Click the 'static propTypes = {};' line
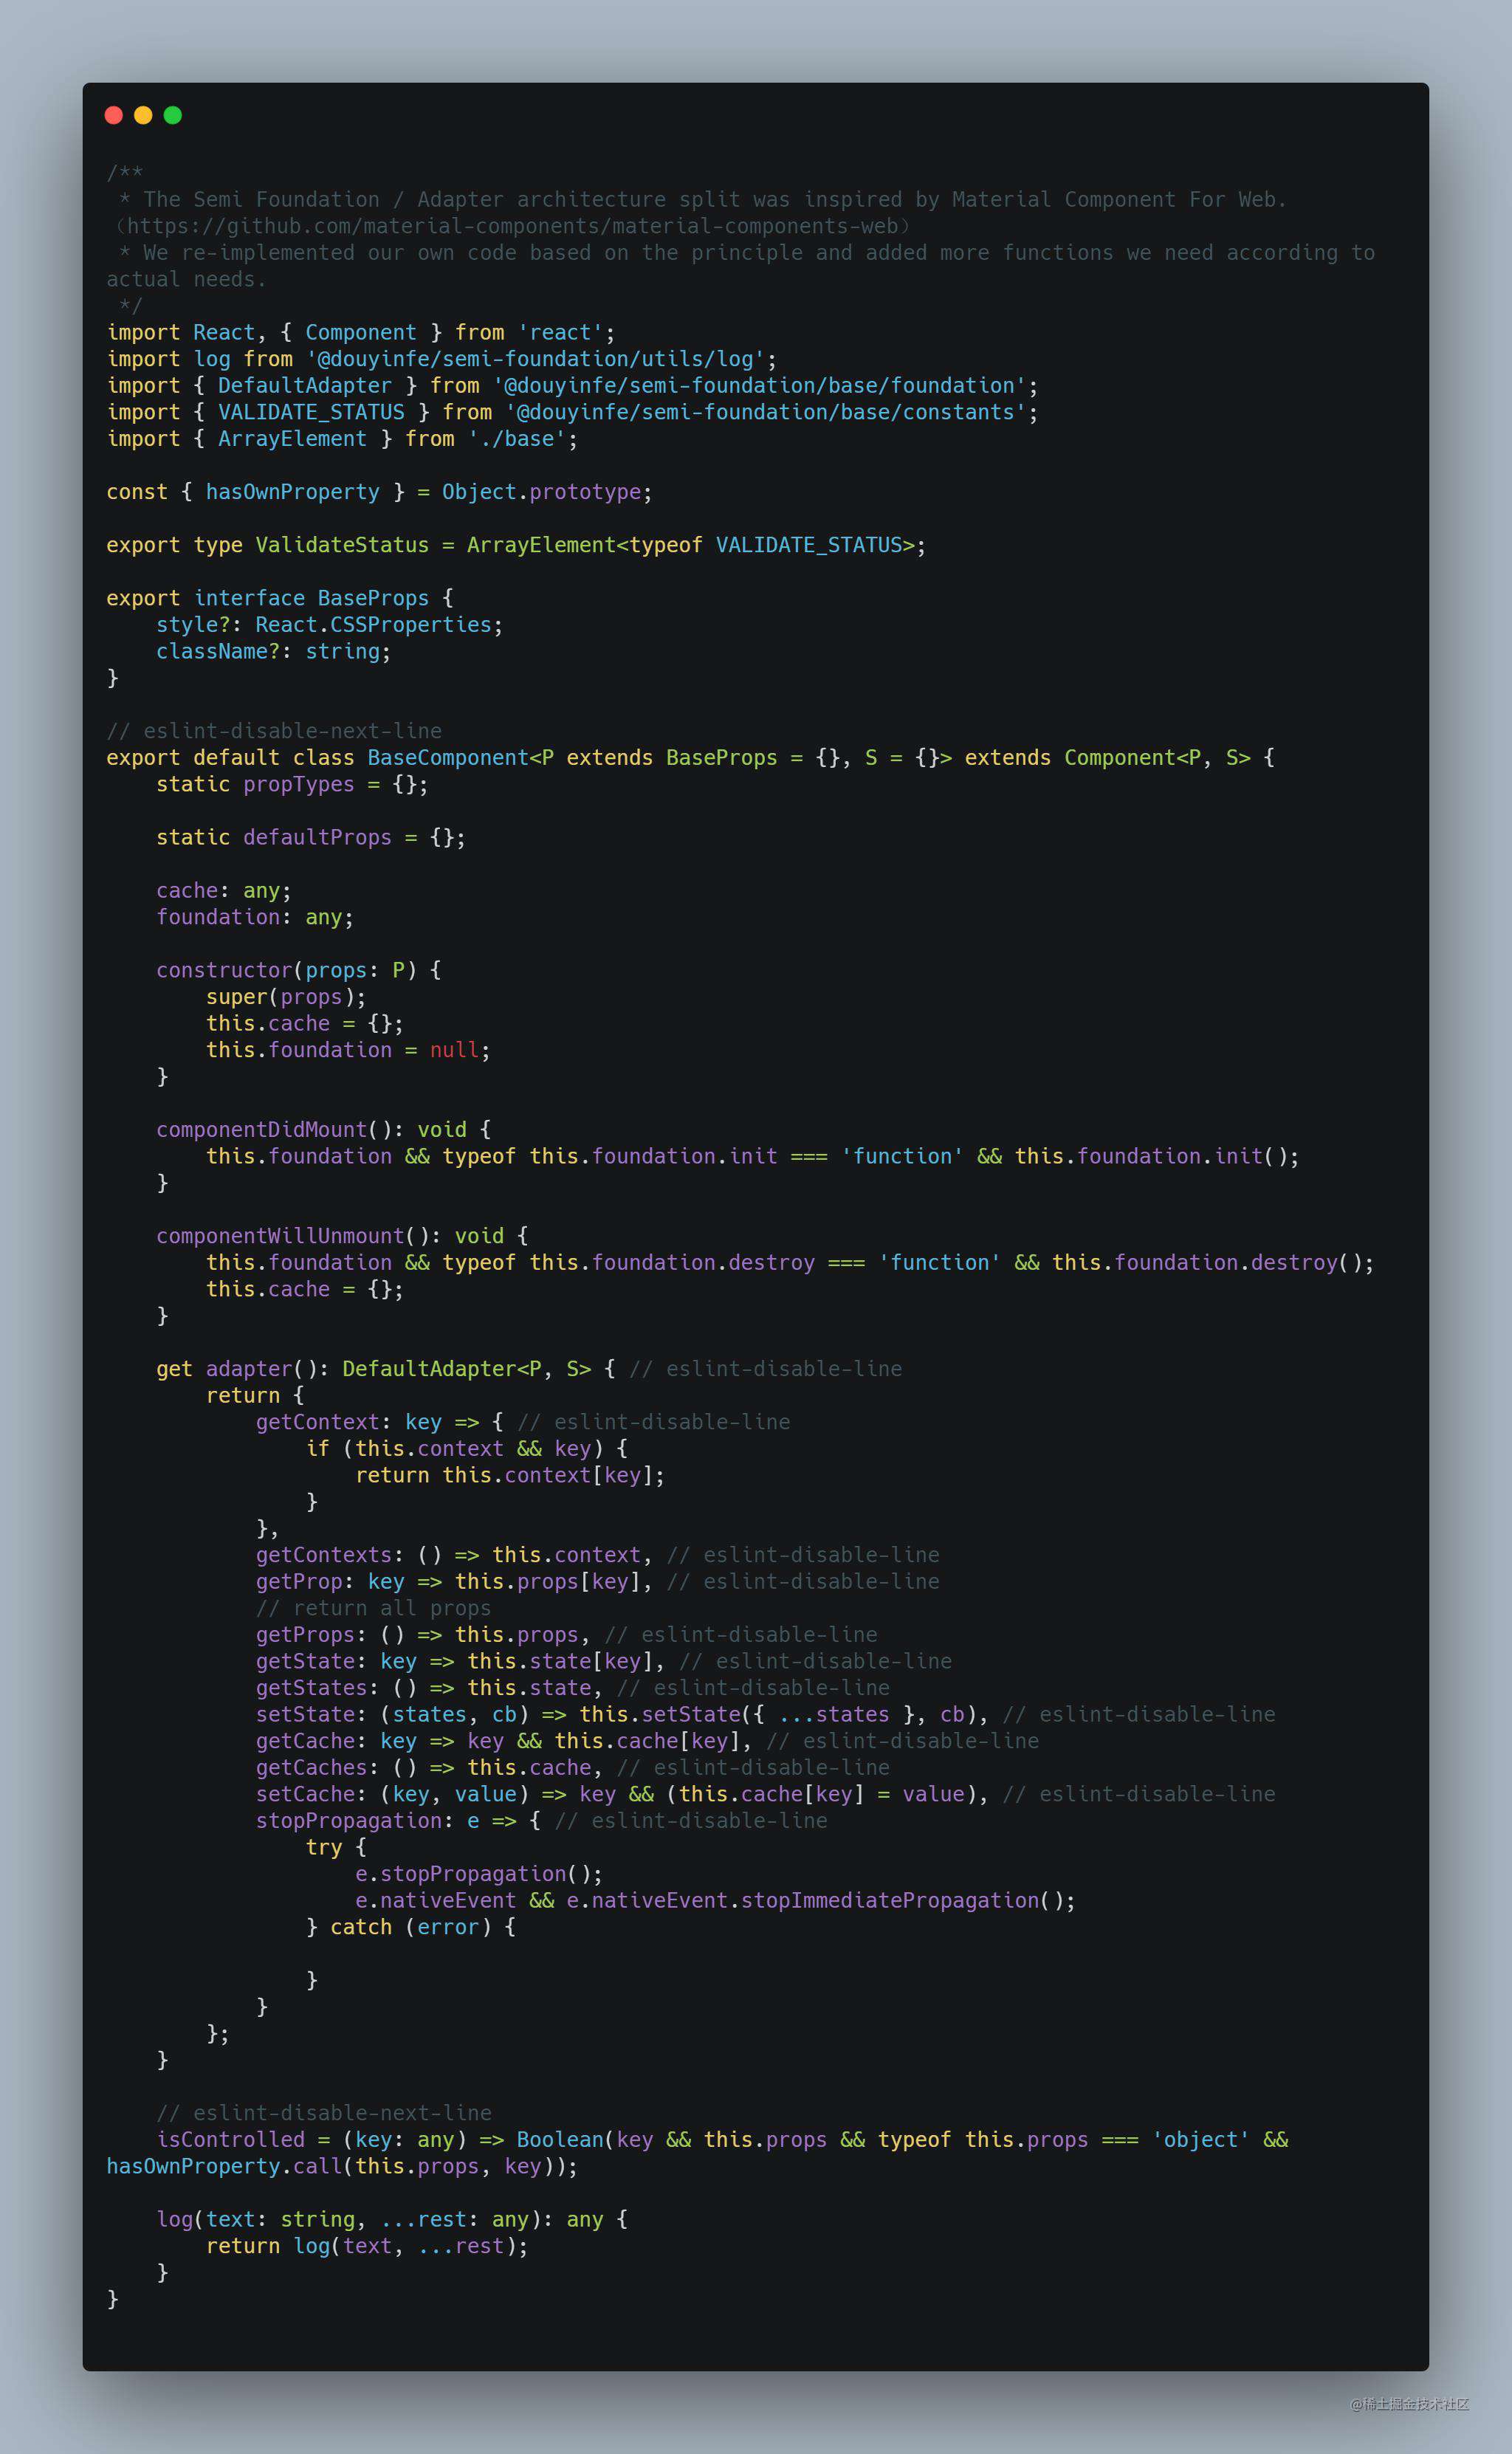 click(292, 784)
